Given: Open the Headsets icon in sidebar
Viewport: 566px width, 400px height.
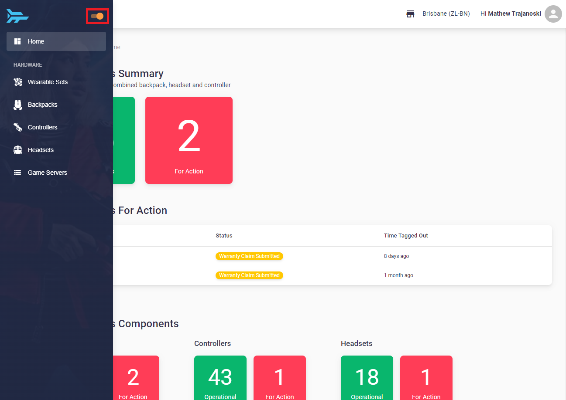Looking at the screenshot, I should click(x=18, y=150).
